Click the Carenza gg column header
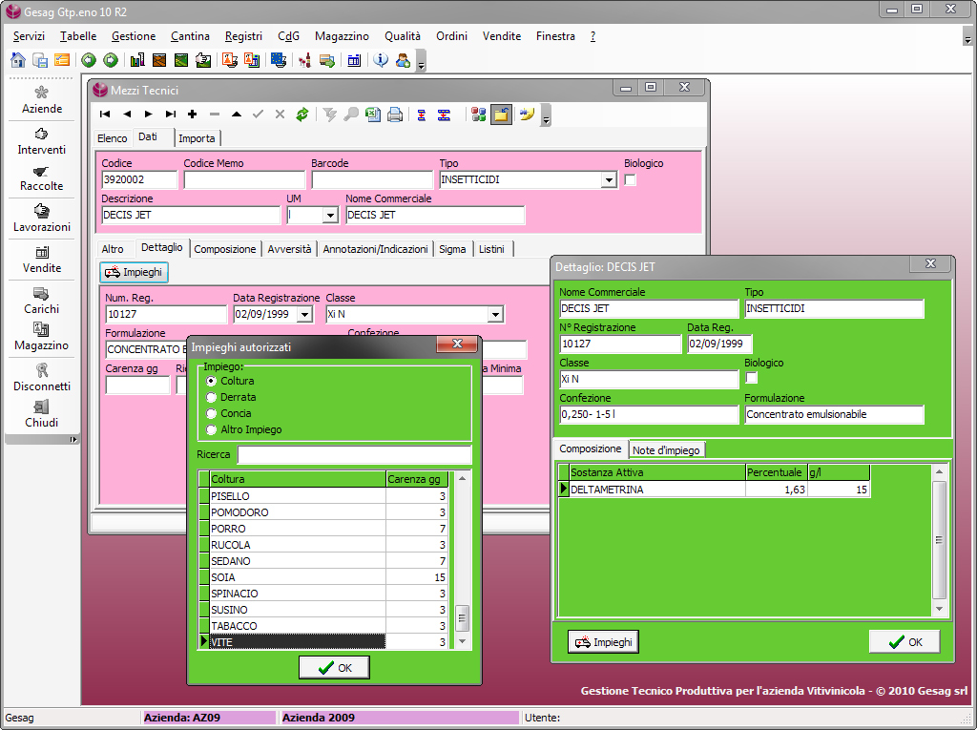 coord(416,479)
